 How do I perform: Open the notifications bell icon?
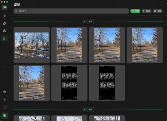[x=5, y=108]
